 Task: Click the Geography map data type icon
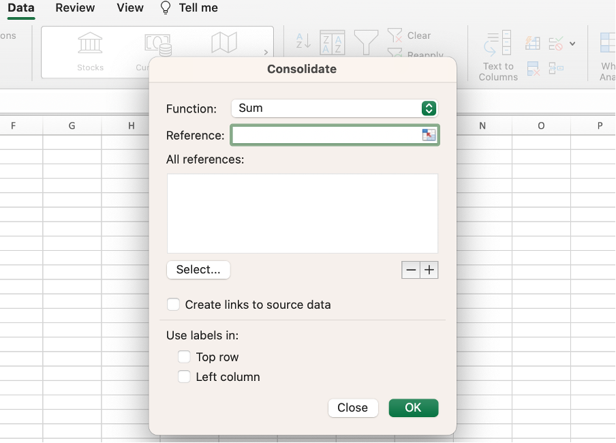(224, 44)
